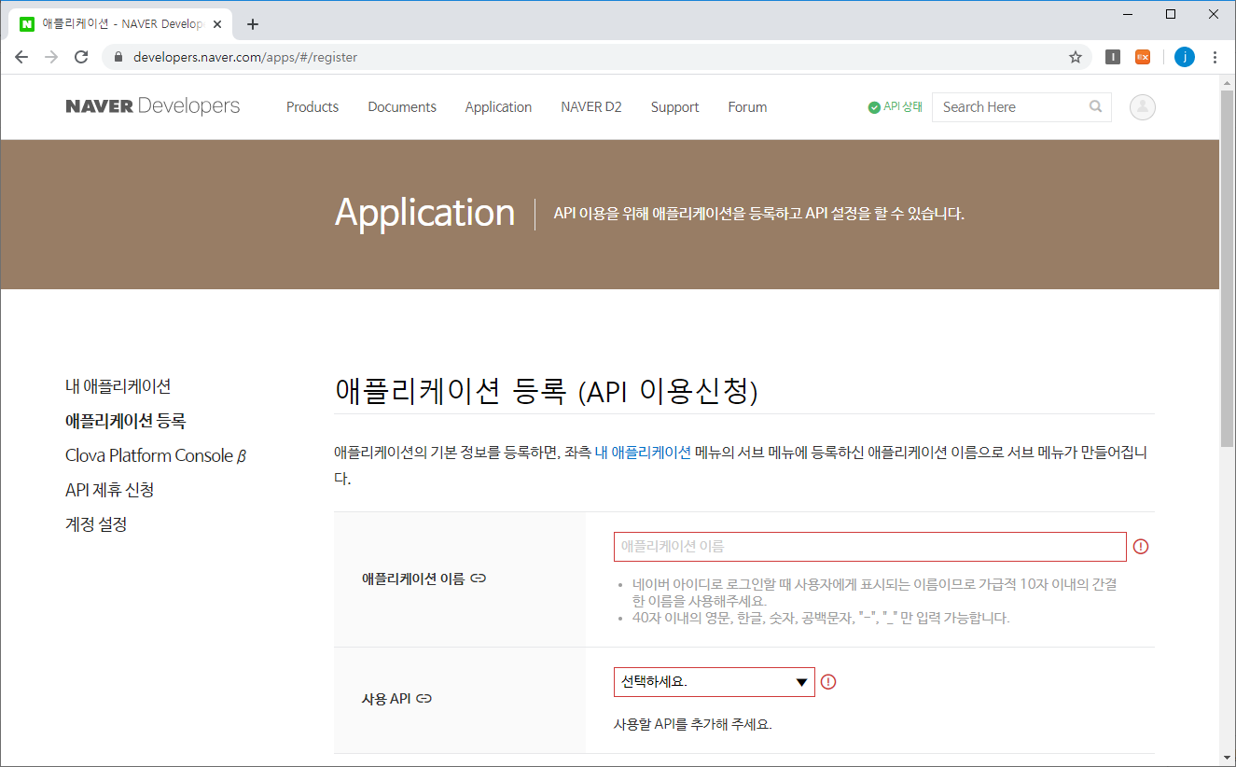Open Clova Platform Console β link

click(x=156, y=455)
